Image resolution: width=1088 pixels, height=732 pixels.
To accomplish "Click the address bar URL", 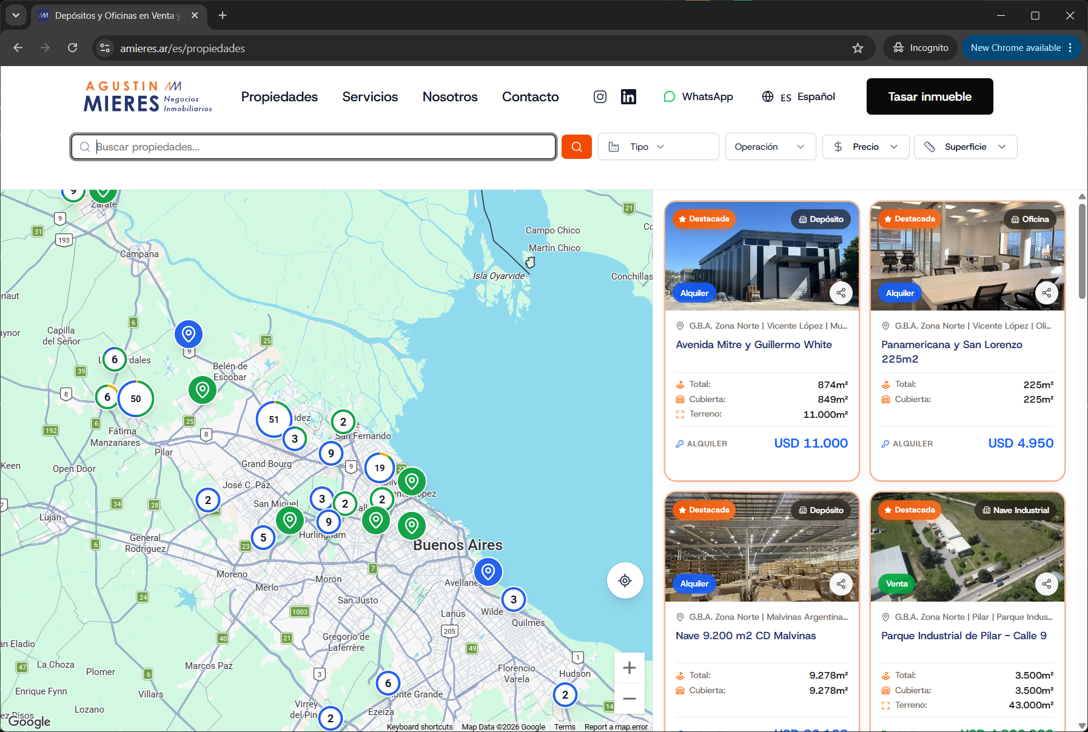I will [x=183, y=49].
